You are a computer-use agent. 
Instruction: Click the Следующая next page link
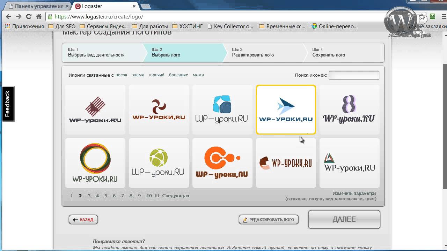pyautogui.click(x=176, y=196)
